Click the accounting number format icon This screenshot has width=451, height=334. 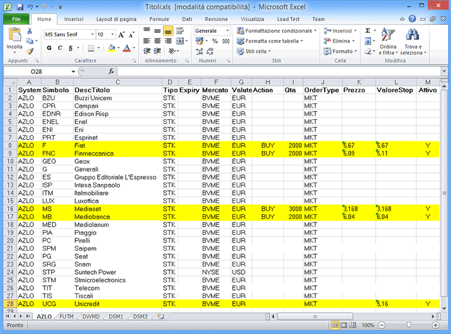tap(199, 41)
